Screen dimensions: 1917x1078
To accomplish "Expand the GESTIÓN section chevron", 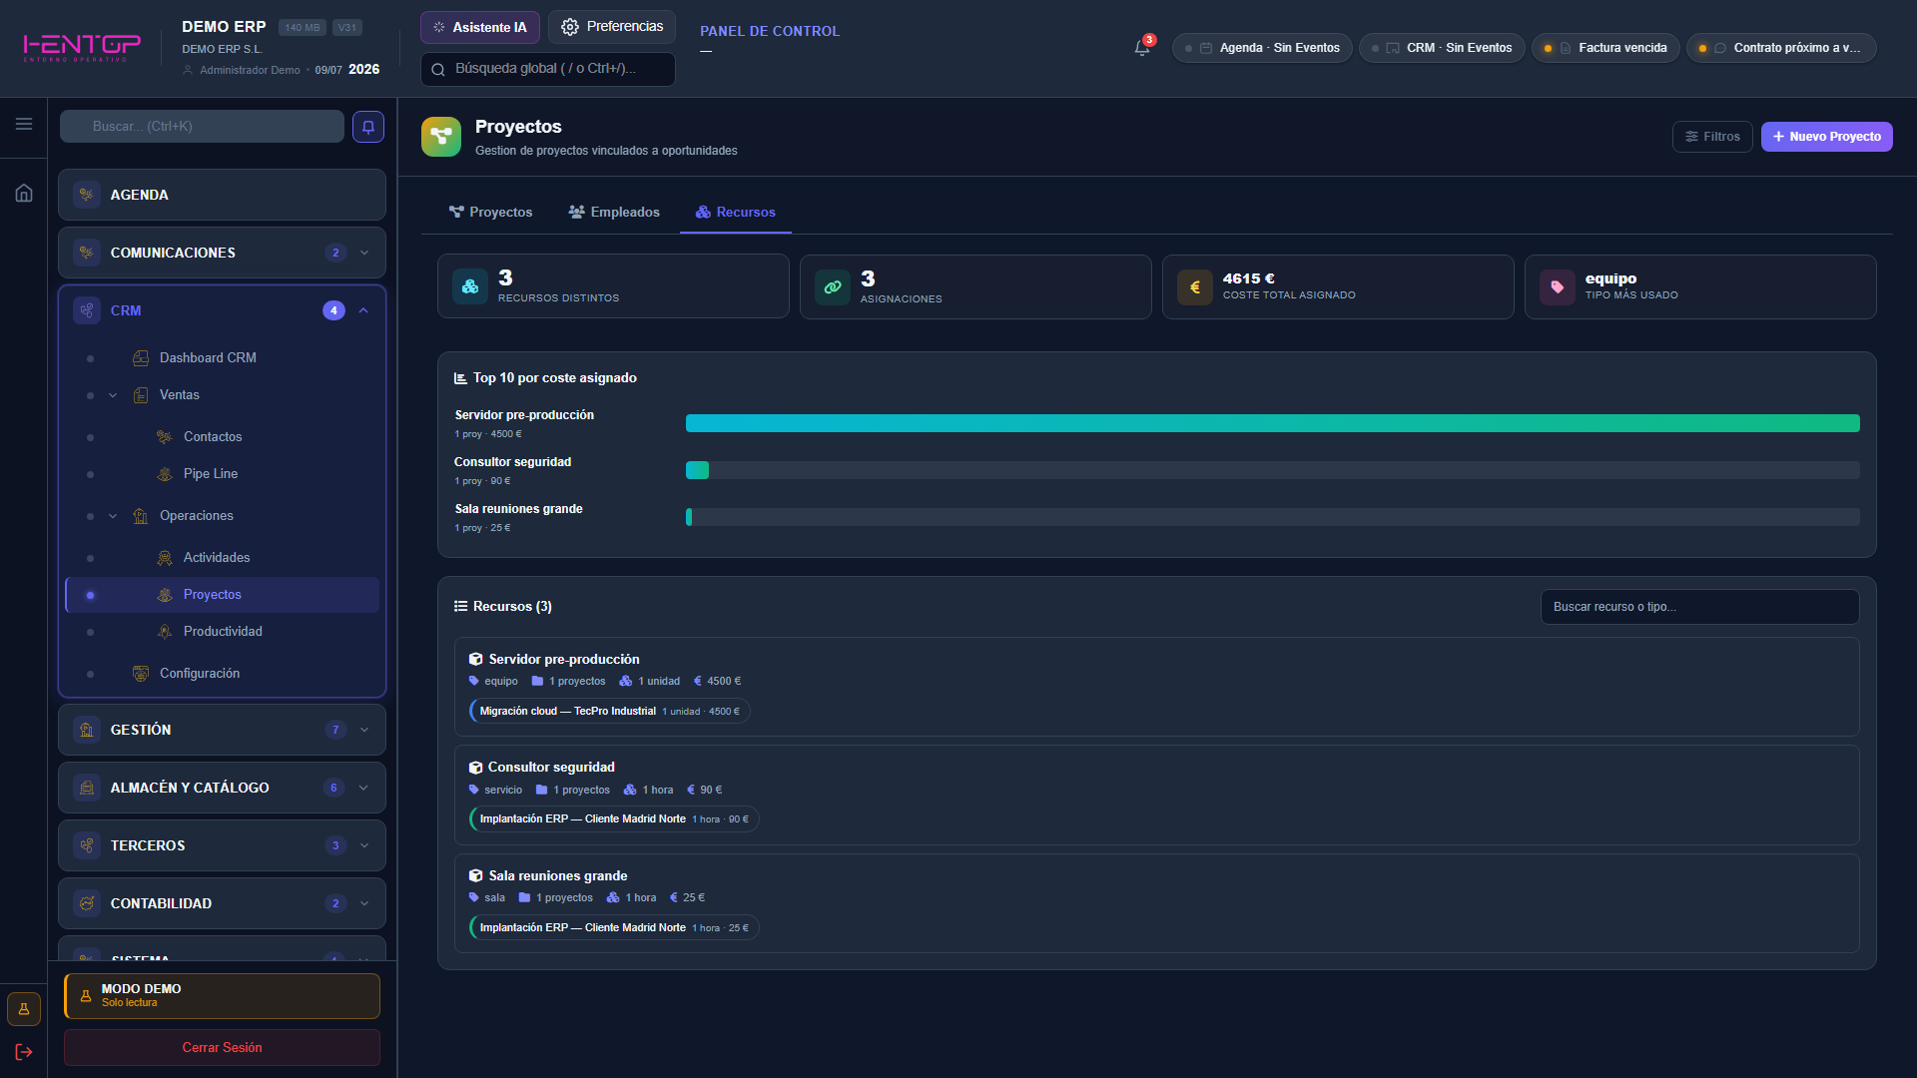I will (364, 730).
